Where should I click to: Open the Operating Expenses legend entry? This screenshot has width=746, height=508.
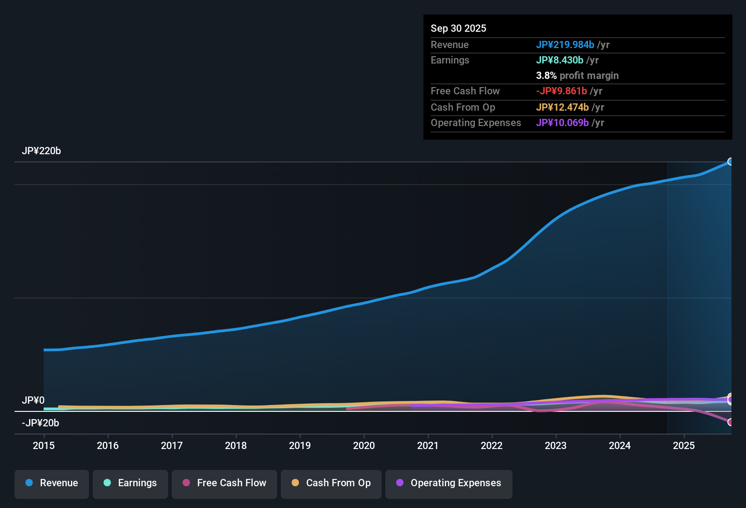pyautogui.click(x=448, y=484)
